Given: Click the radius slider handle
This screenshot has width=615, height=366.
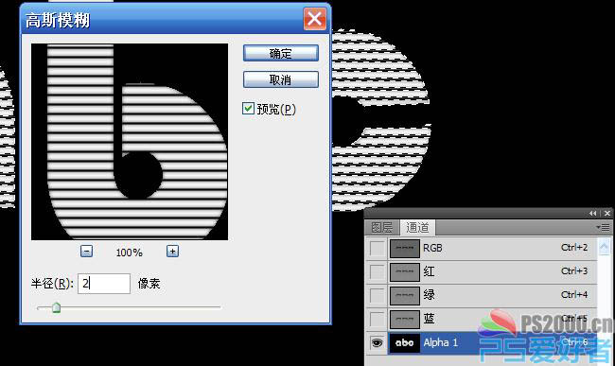Looking at the screenshot, I should pos(57,307).
